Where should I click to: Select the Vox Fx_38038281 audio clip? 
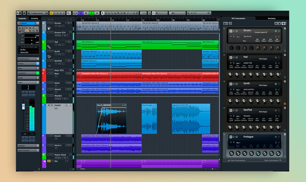point(111,119)
